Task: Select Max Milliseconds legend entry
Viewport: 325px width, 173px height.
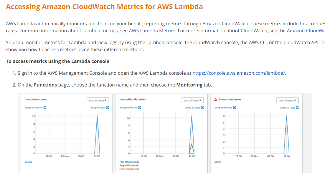Action: click(129, 162)
